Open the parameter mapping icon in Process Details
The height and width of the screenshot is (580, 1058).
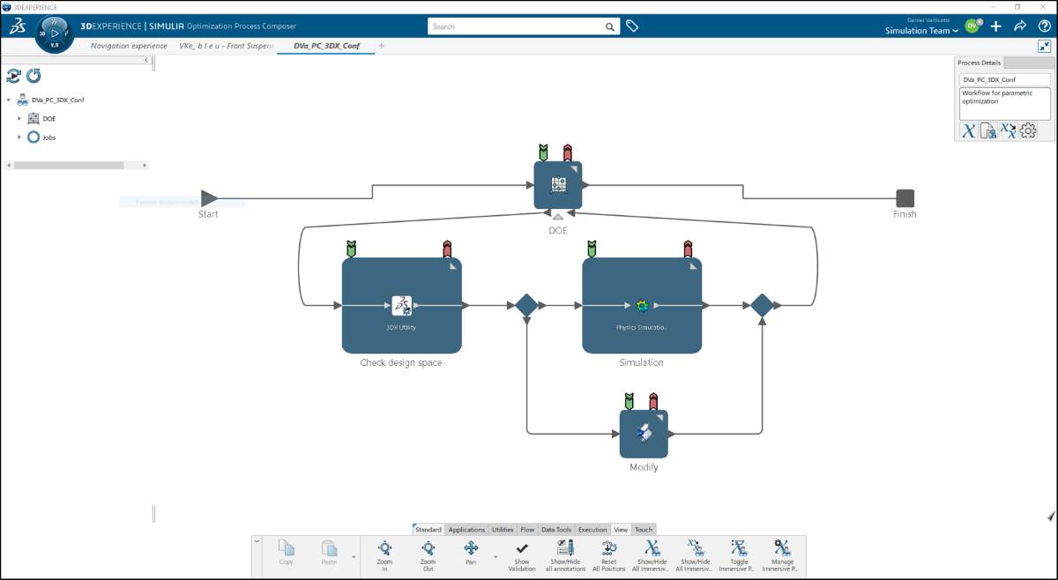(x=1008, y=131)
